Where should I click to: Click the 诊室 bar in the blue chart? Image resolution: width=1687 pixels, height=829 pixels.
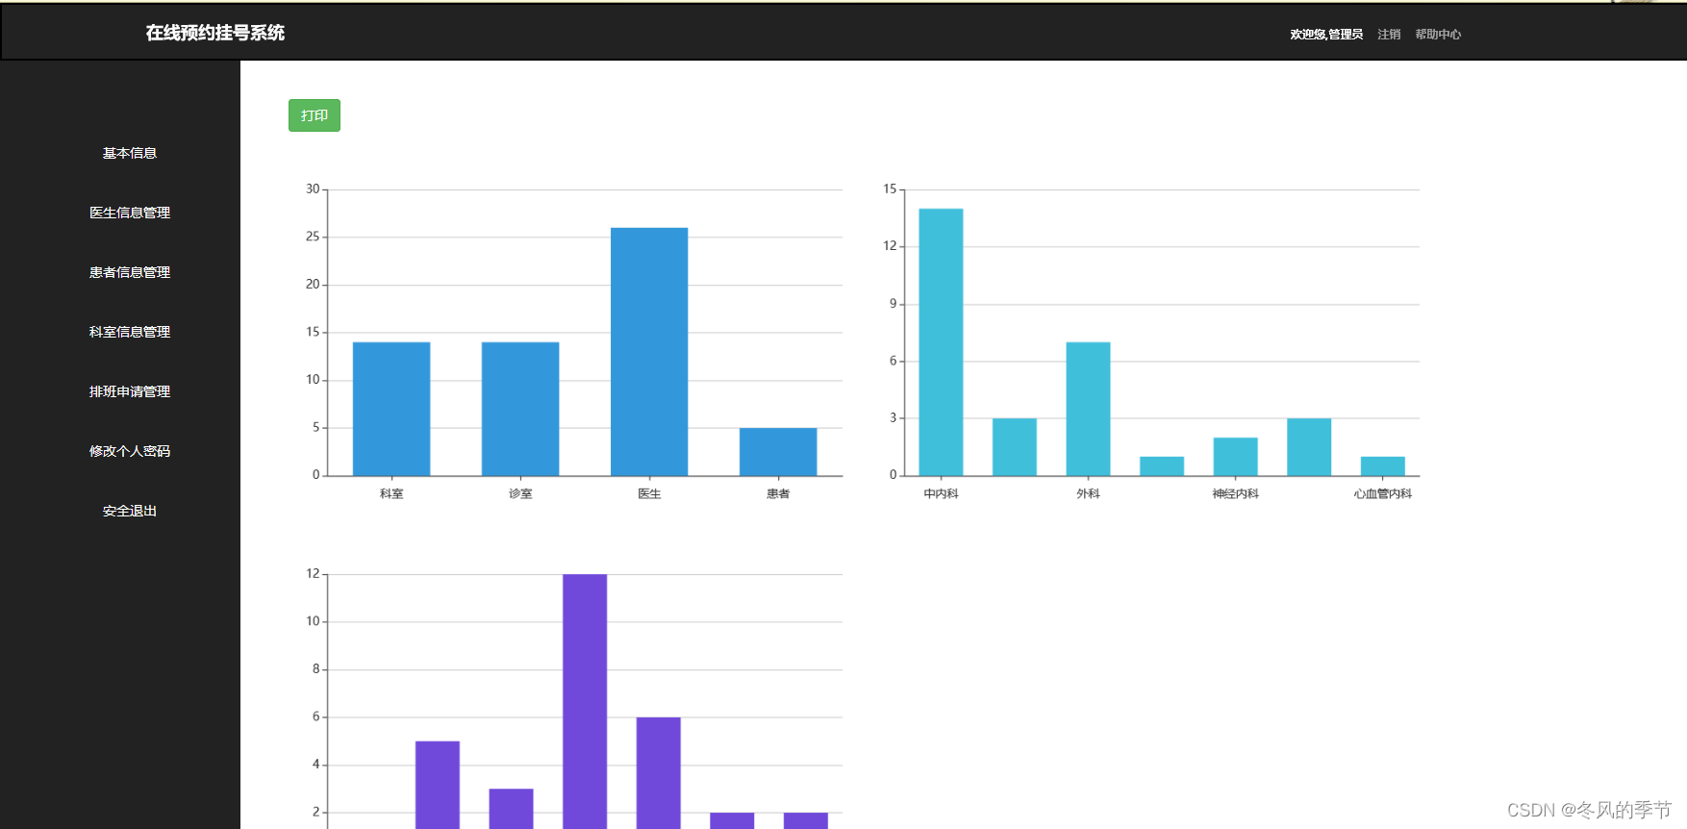coord(520,409)
